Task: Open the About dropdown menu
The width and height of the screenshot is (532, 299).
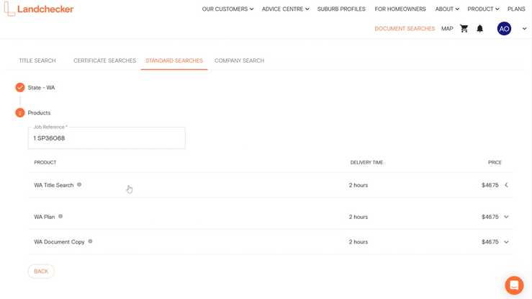Action: tap(447, 9)
